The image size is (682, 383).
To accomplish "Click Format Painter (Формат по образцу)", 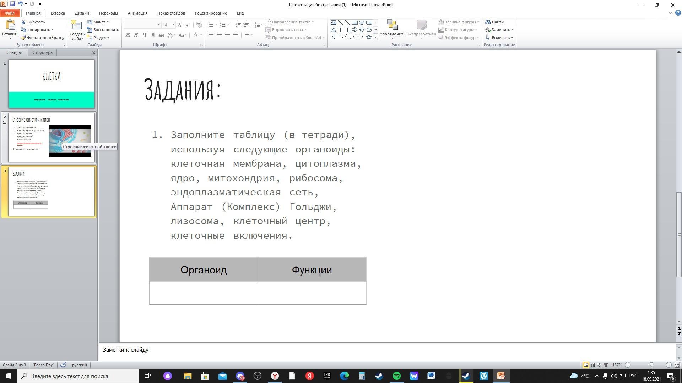I will click(43, 38).
